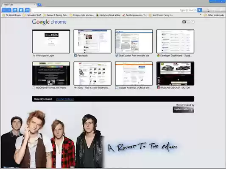Switch to thumbnail view of most visited
The image size is (226, 169).
(184, 22)
